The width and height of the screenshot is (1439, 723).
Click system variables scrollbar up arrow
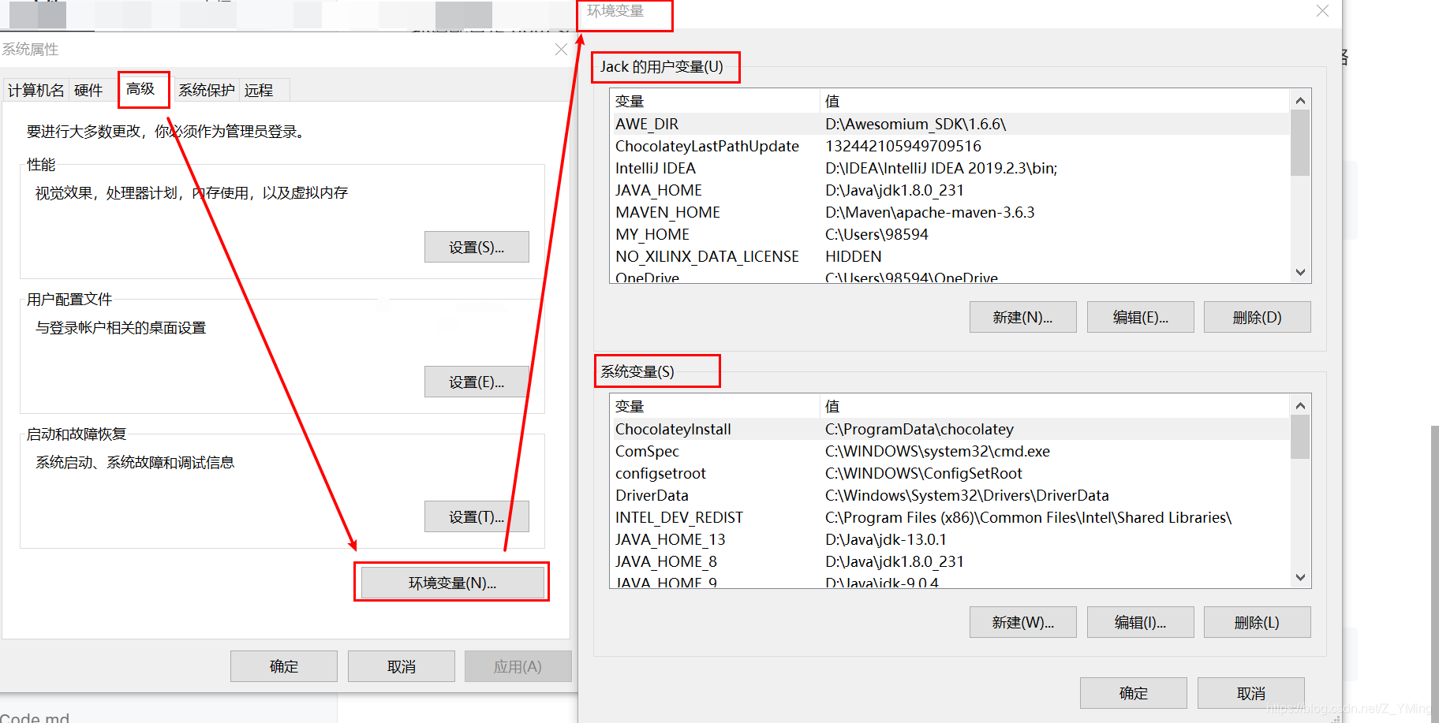tap(1300, 405)
